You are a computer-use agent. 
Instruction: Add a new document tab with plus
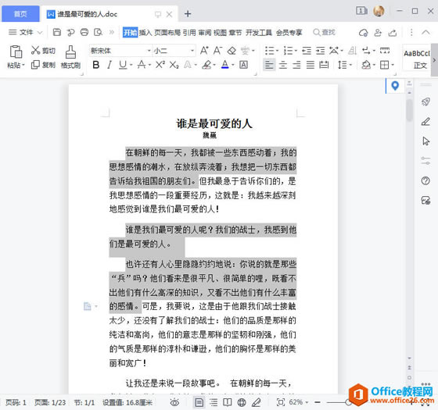[188, 14]
